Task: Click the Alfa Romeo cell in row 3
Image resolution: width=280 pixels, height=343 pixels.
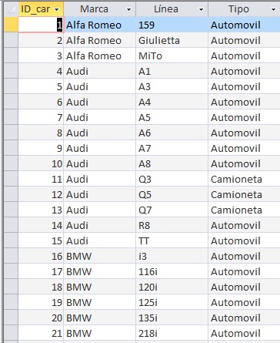Action: 100,55
